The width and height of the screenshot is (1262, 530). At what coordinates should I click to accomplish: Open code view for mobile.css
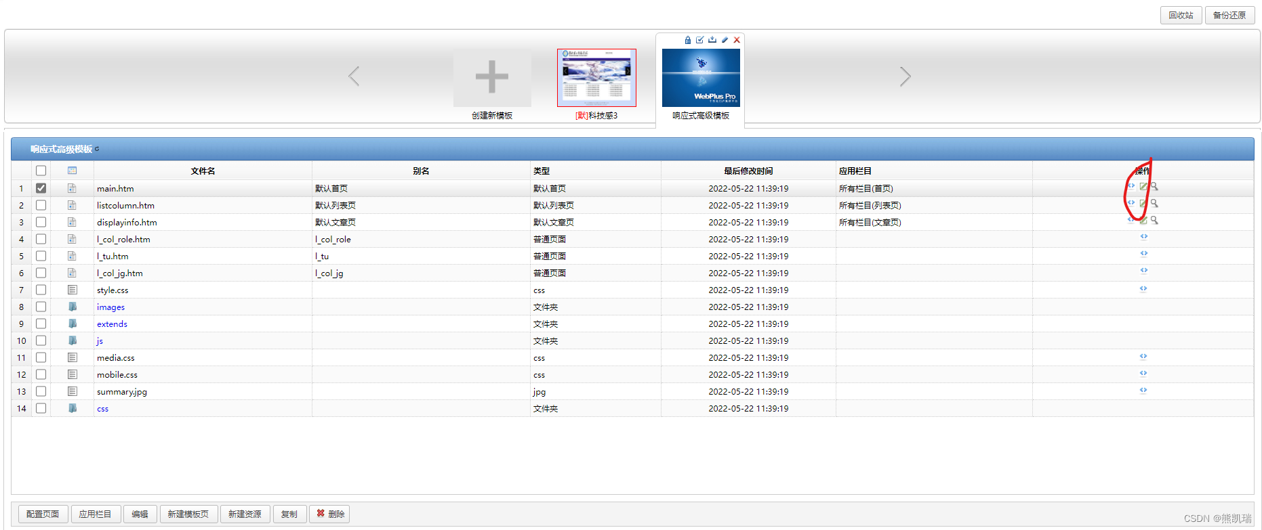1143,374
